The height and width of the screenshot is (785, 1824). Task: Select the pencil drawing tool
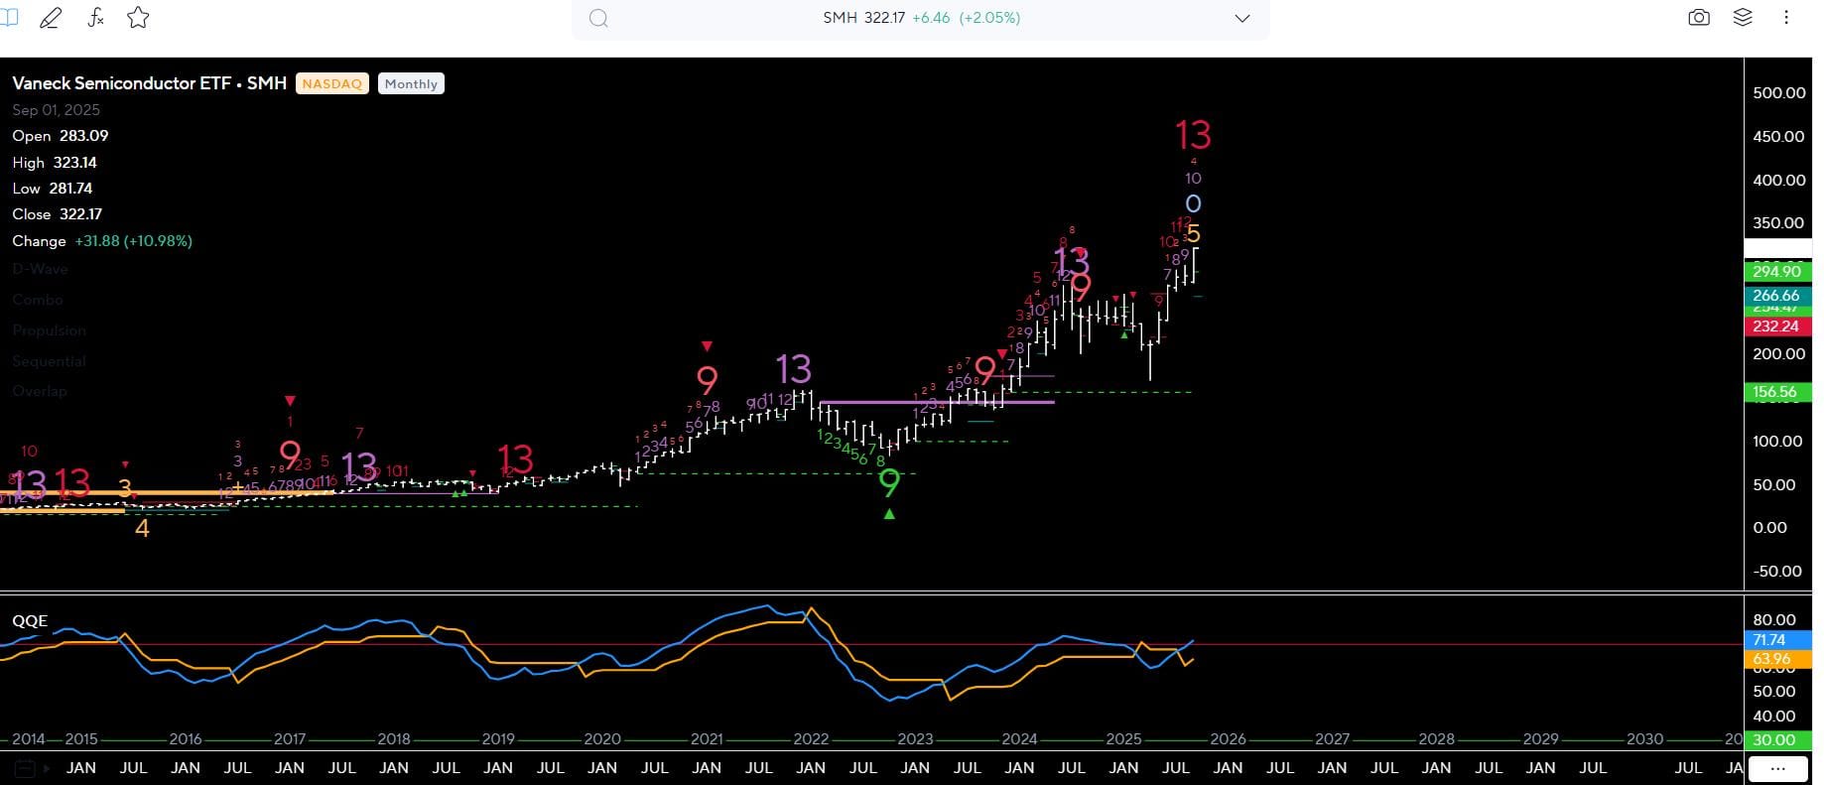pyautogui.click(x=50, y=18)
